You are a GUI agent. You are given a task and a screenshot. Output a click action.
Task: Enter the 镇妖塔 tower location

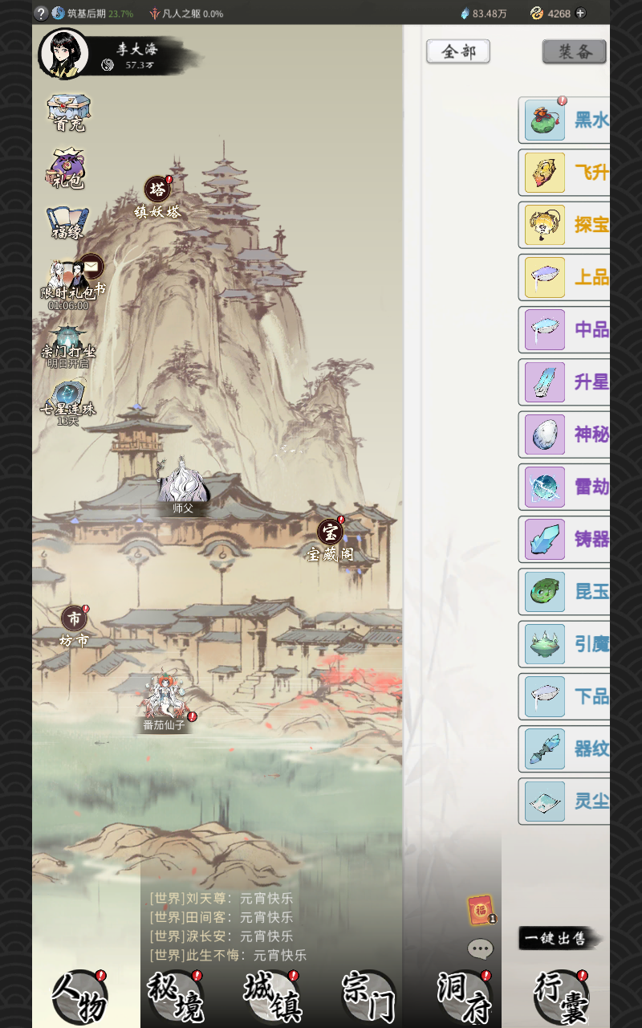(x=157, y=198)
